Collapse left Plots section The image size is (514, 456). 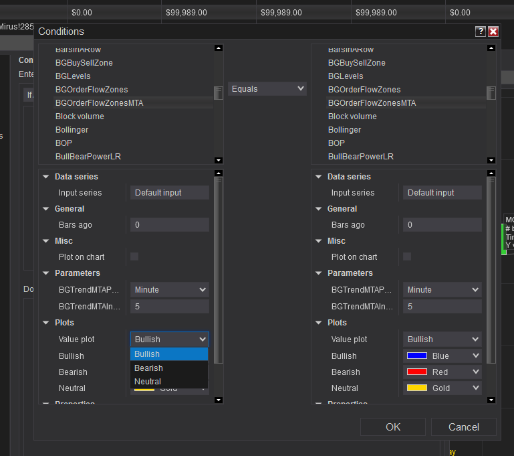(46, 323)
